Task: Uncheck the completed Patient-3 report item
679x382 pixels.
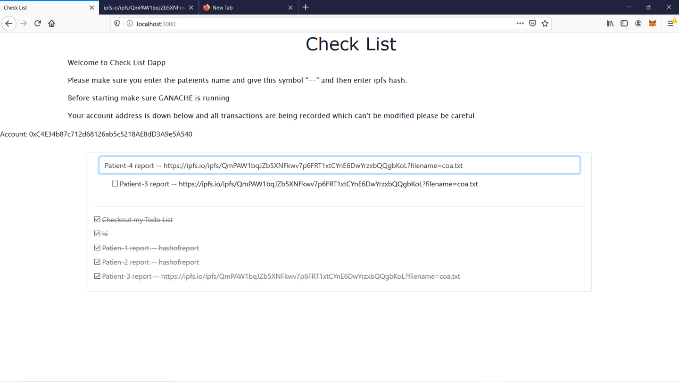Action: click(x=97, y=276)
